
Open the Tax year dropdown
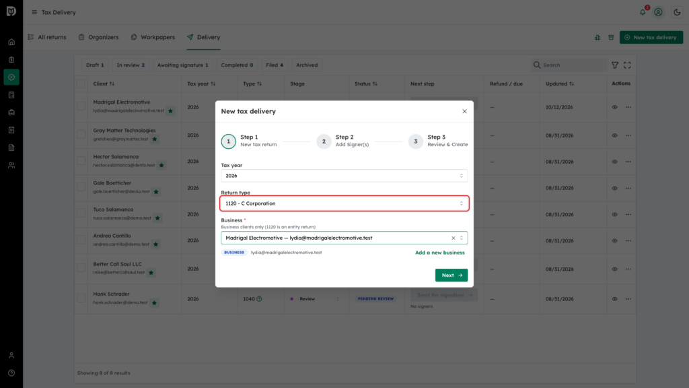(344, 176)
